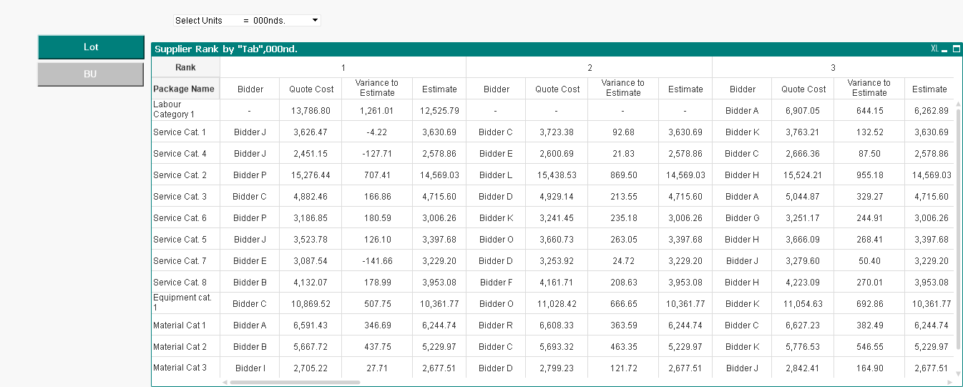Select Rank 1 column group header
This screenshot has height=387, width=963.
point(343,67)
